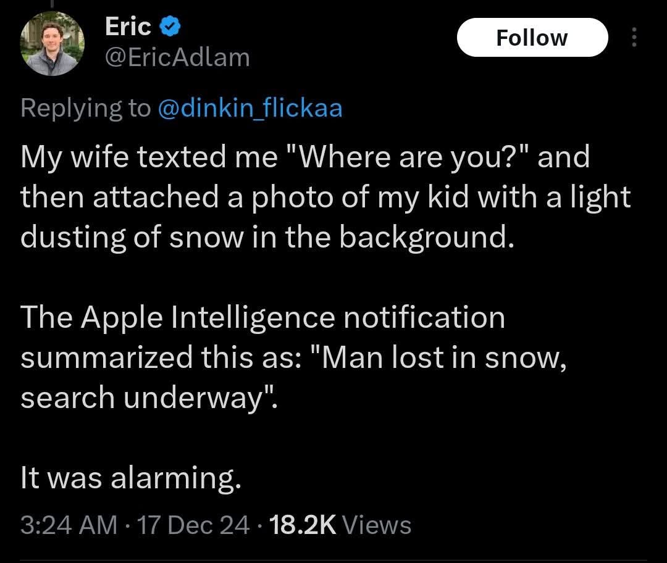Image resolution: width=667 pixels, height=563 pixels.
Task: Click the "search underway" line
Action: coord(149,398)
